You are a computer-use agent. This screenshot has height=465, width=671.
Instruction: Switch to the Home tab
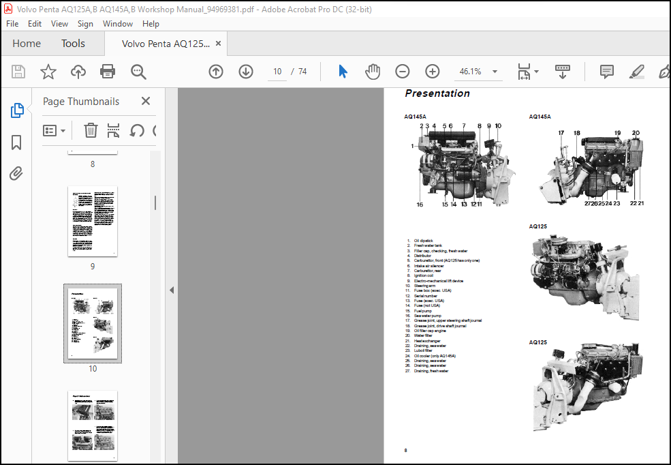27,43
